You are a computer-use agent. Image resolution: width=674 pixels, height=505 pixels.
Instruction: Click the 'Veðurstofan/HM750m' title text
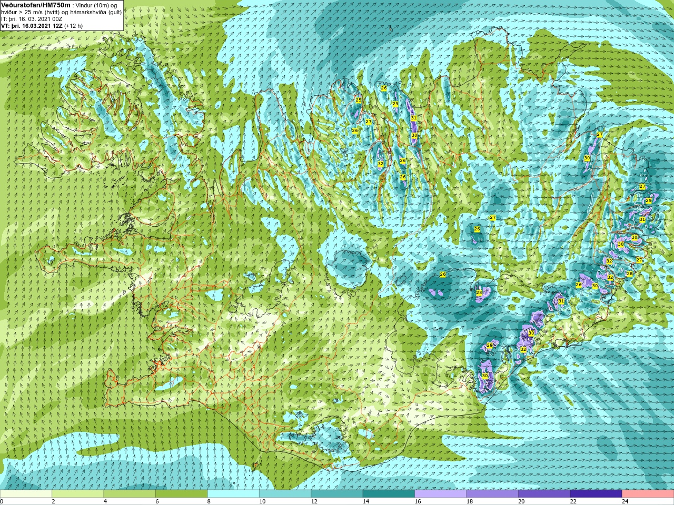(36, 5)
